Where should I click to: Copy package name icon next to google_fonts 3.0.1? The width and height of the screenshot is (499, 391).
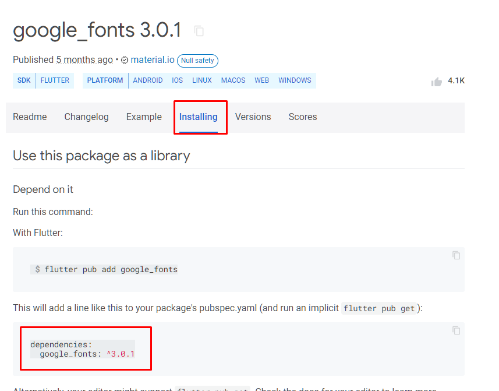(199, 31)
